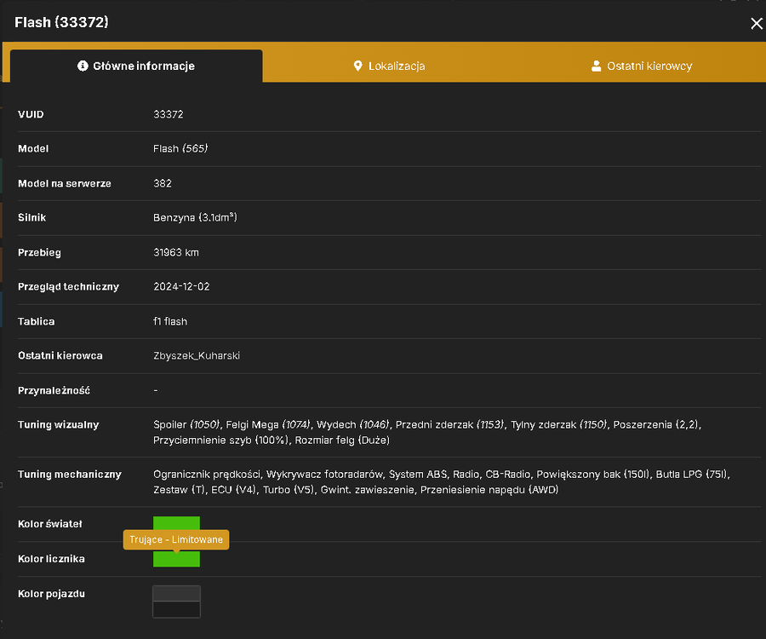Switch to the Główne informacje tab
This screenshot has width=766, height=639.
136,66
